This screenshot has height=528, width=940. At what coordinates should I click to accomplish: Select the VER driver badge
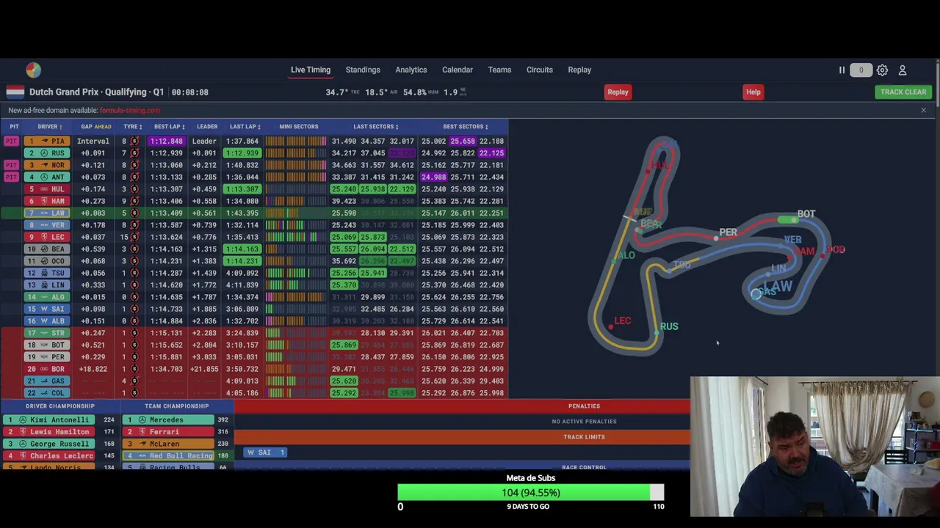tap(48, 224)
